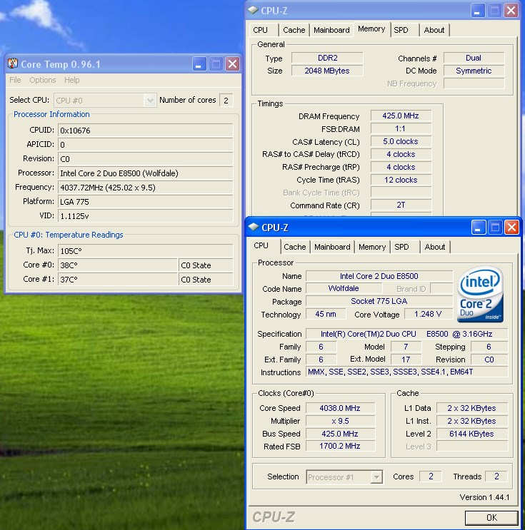Click the DRAM Frequency value 425.0 MHz
The image size is (525, 530).
pyautogui.click(x=401, y=116)
